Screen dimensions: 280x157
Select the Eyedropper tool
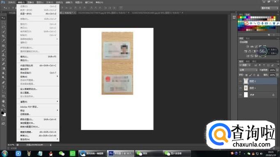tap(3, 41)
